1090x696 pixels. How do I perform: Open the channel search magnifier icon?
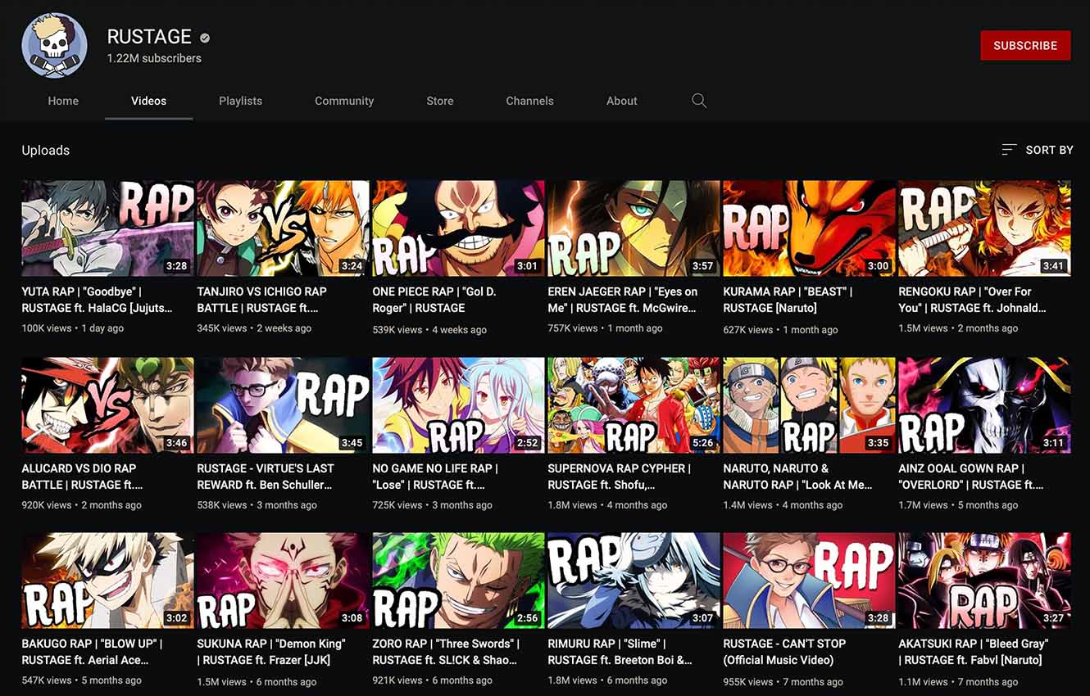[x=699, y=101]
